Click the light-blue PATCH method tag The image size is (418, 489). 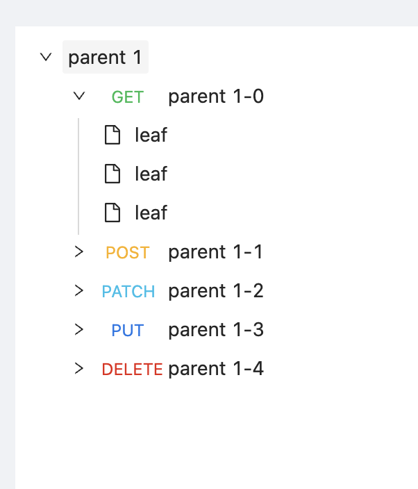[128, 292]
